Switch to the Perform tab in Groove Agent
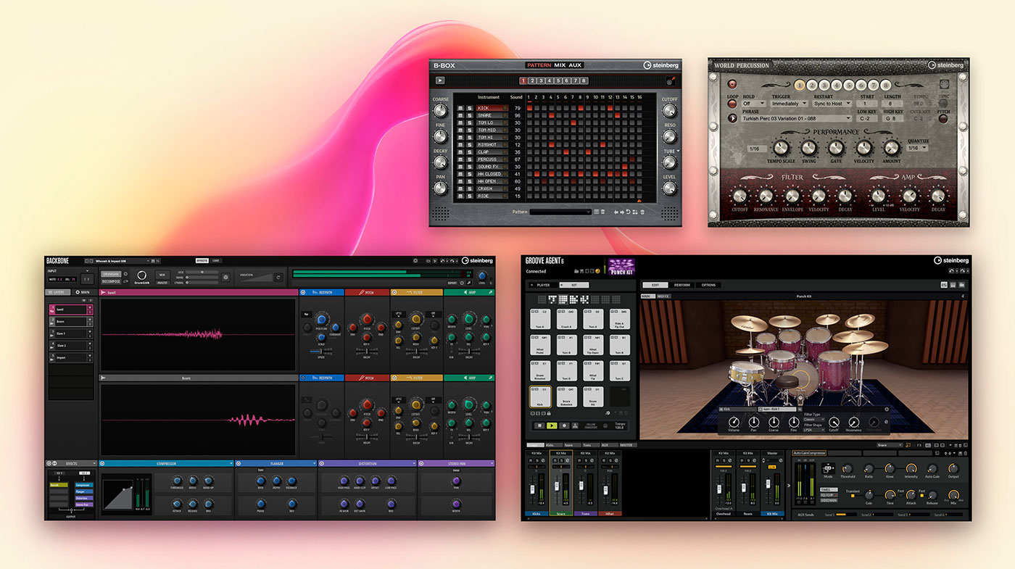Viewport: 1015px width, 569px height. (681, 285)
